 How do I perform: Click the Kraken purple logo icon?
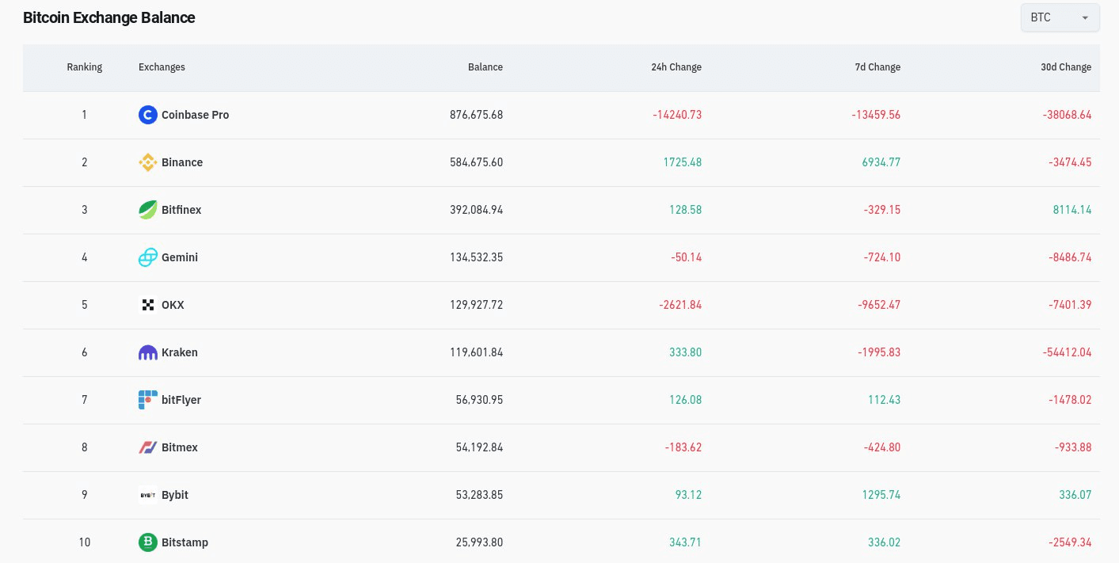pos(148,352)
